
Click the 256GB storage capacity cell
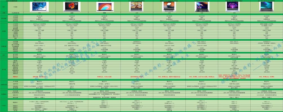(39, 48)
